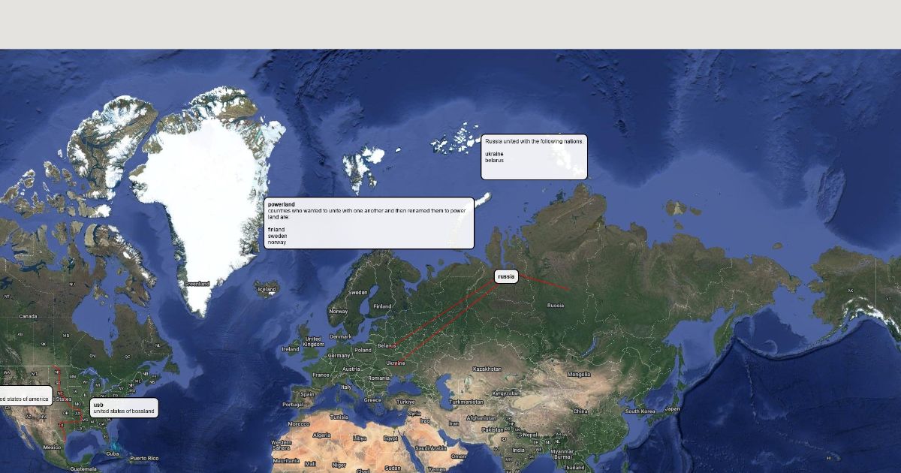Click the Morocco map label
The image size is (901, 473).
(x=298, y=424)
